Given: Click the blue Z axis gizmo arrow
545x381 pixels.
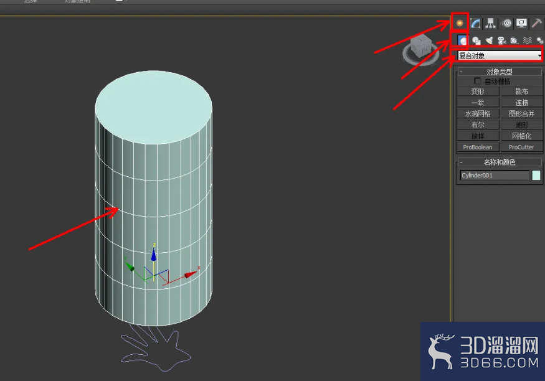Looking at the screenshot, I should 154,255.
